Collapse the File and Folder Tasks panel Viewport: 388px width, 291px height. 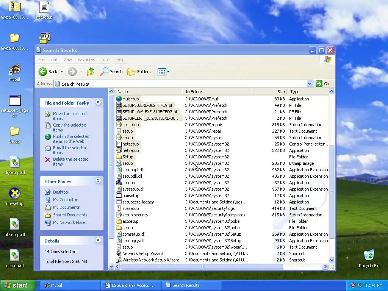98,102
